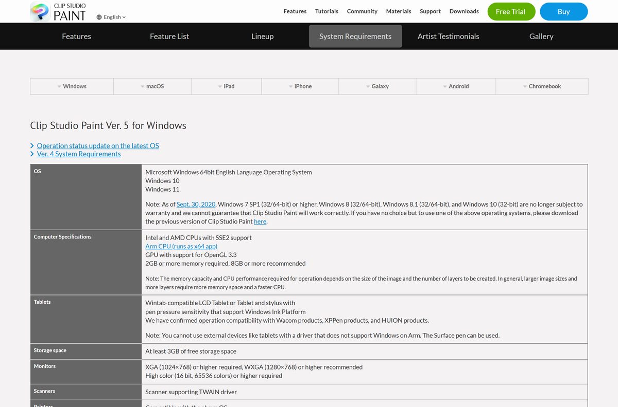Open the Support top menu
This screenshot has width=618, height=407.
[430, 11]
